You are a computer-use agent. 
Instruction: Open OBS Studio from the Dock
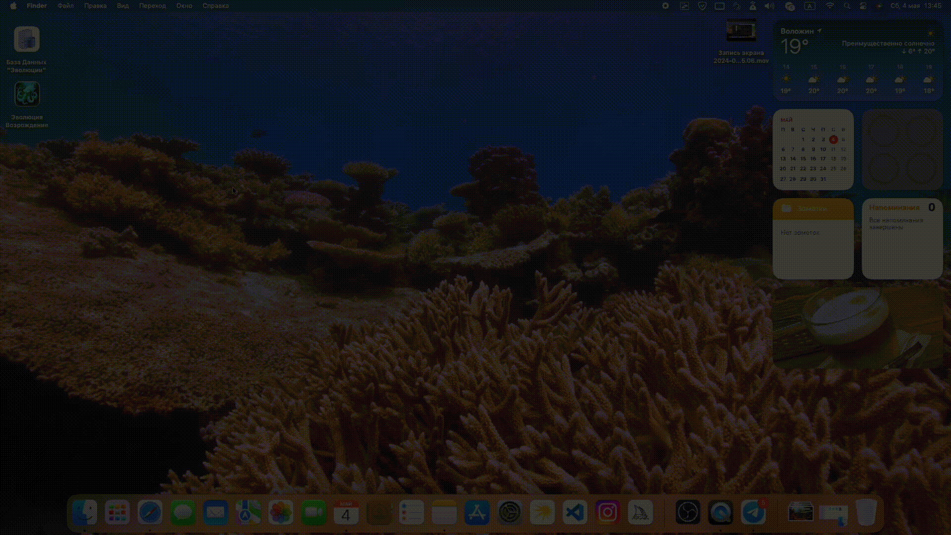click(688, 513)
